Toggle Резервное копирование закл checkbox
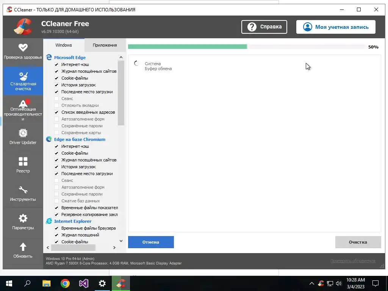 pos(56,214)
